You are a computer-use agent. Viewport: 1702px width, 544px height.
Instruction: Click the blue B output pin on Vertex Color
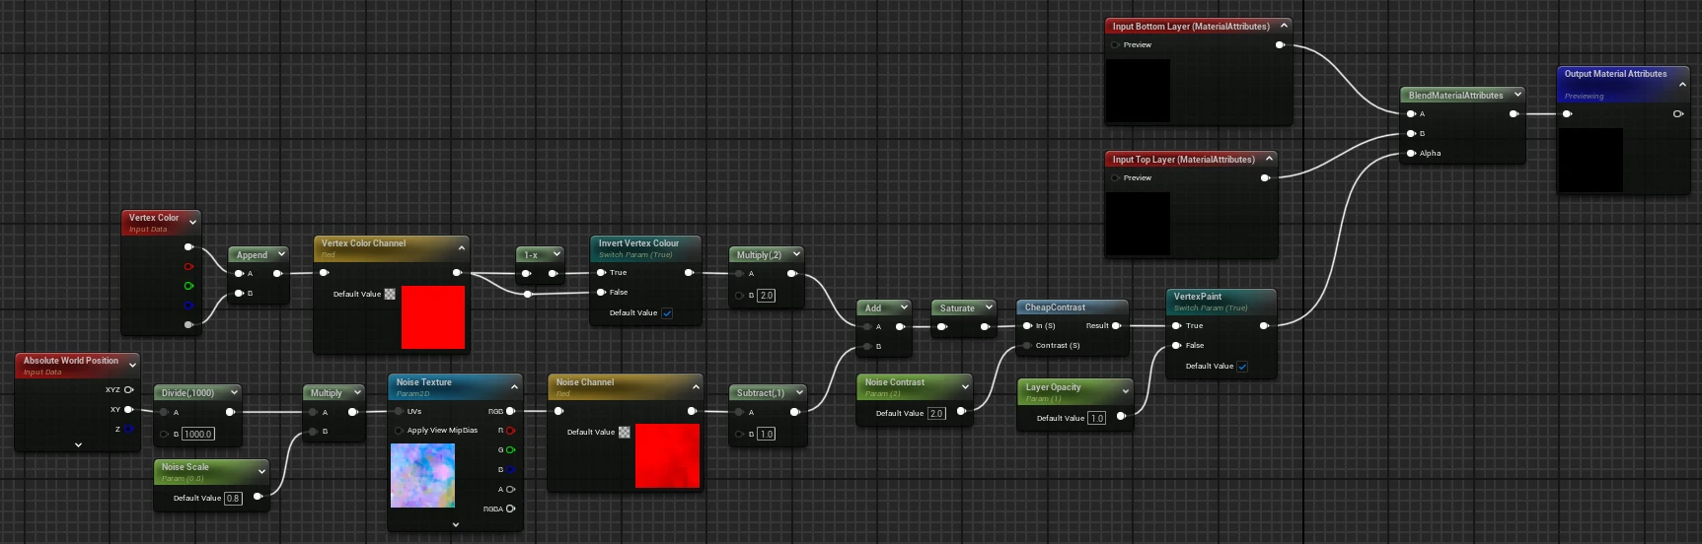coord(188,305)
